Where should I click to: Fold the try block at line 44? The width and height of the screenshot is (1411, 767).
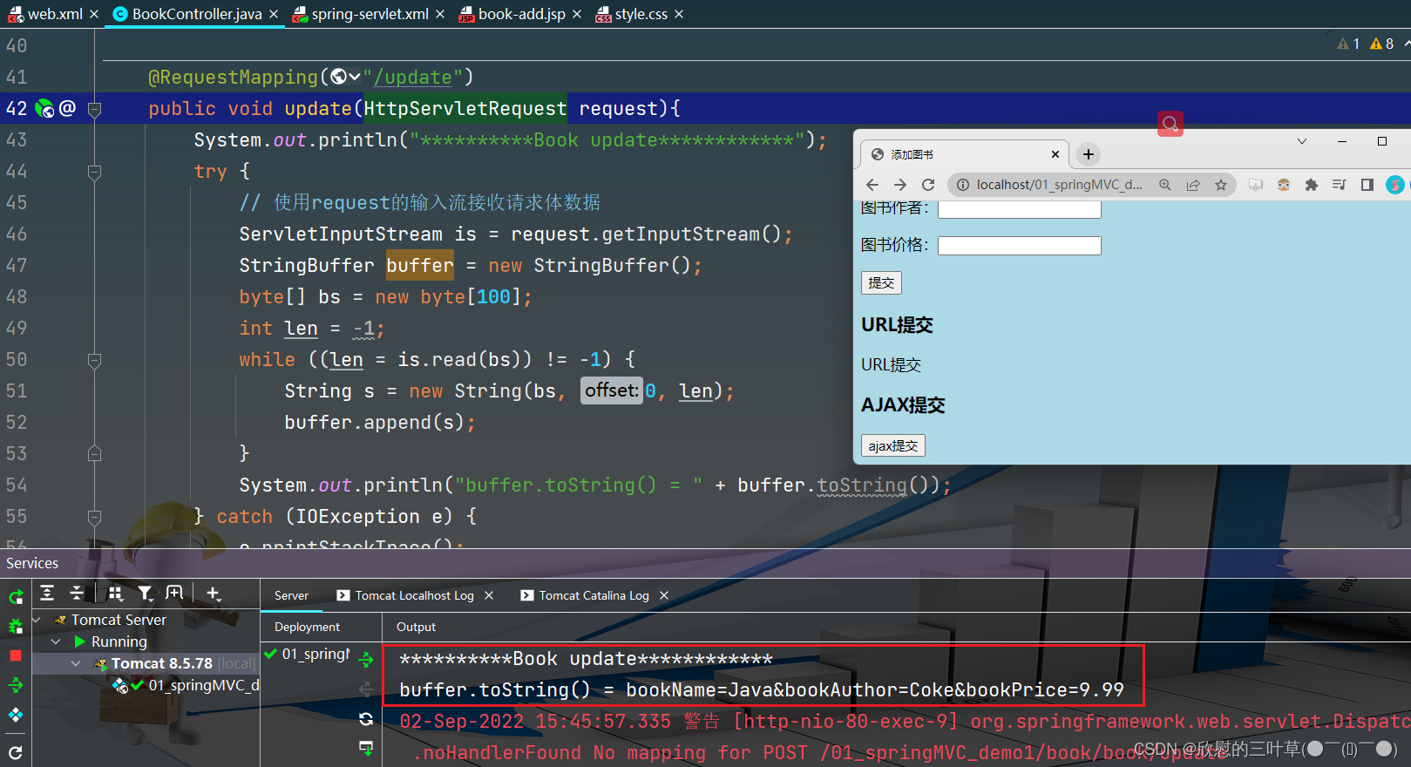click(x=95, y=172)
